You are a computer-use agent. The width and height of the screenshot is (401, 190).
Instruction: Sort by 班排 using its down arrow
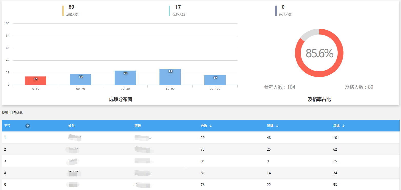coord(277,126)
